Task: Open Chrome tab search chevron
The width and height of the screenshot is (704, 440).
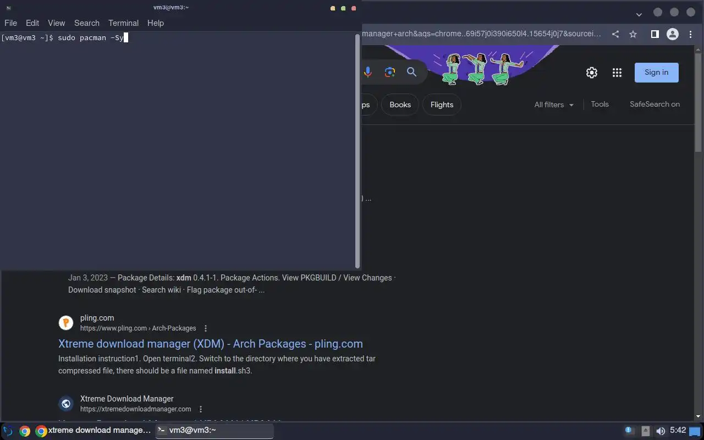Action: click(x=639, y=14)
